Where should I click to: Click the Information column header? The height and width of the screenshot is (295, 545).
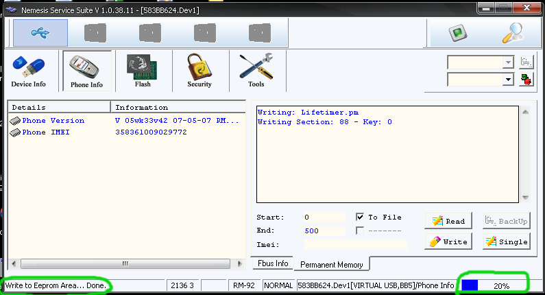point(178,107)
